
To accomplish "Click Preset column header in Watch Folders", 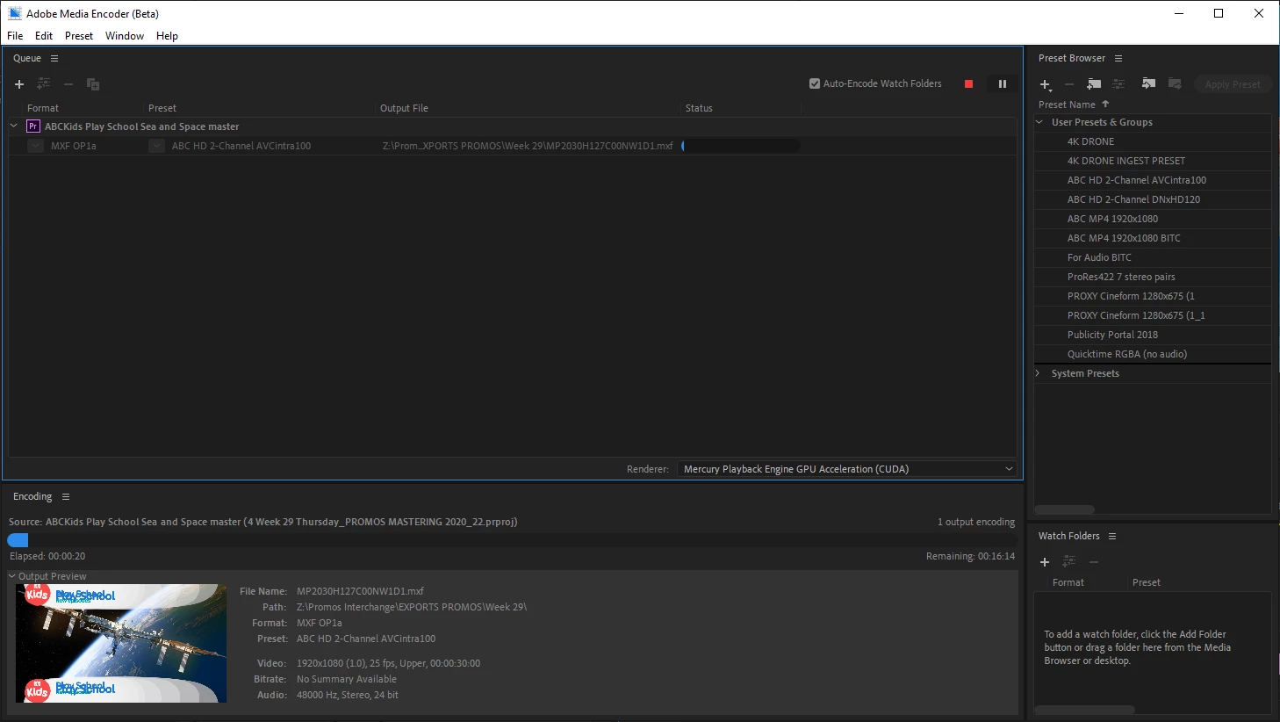I will tap(1146, 582).
